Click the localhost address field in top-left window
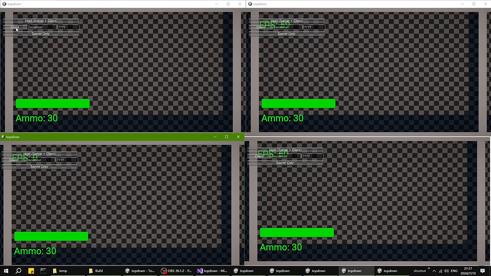The height and width of the screenshot is (276, 491). click(41, 27)
